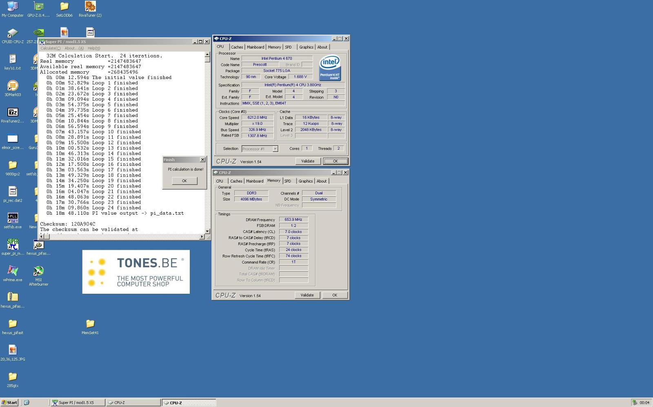Click Loop 24 finished line
The width and height of the screenshot is (653, 407).
93,208
